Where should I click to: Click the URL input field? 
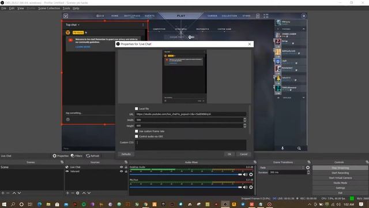[191, 114]
